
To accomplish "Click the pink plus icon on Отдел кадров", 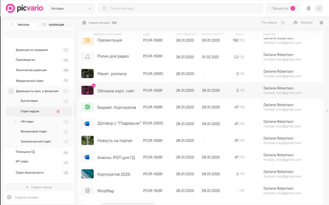I will pos(58,111).
